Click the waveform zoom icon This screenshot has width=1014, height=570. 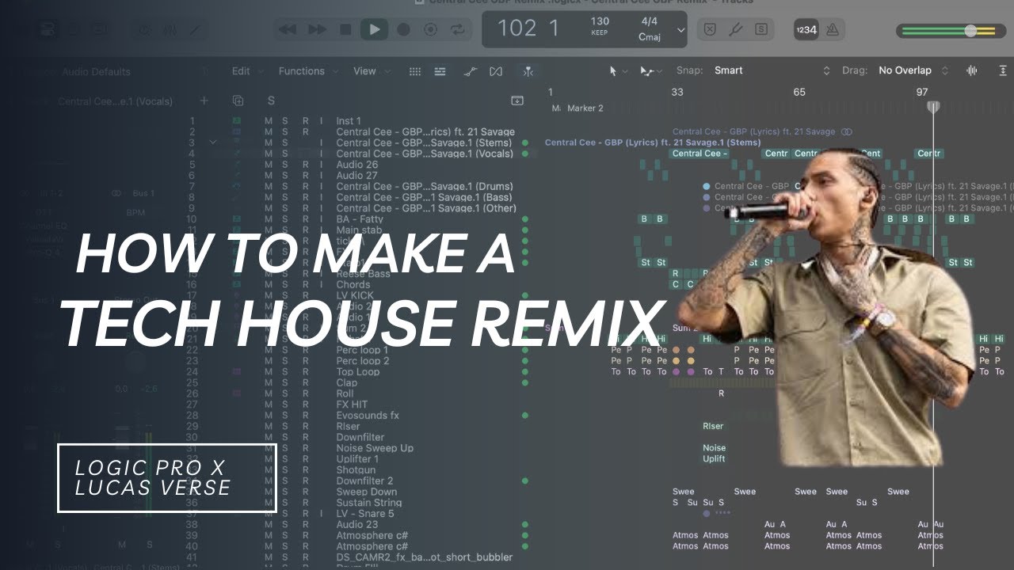pyautogui.click(x=972, y=71)
